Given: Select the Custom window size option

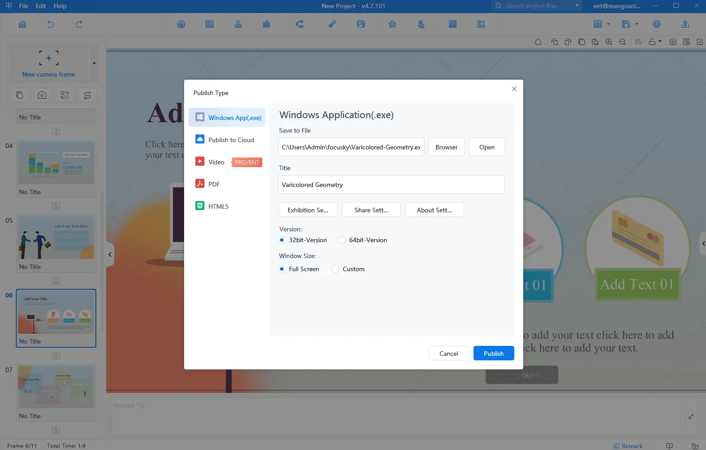Looking at the screenshot, I should point(336,269).
